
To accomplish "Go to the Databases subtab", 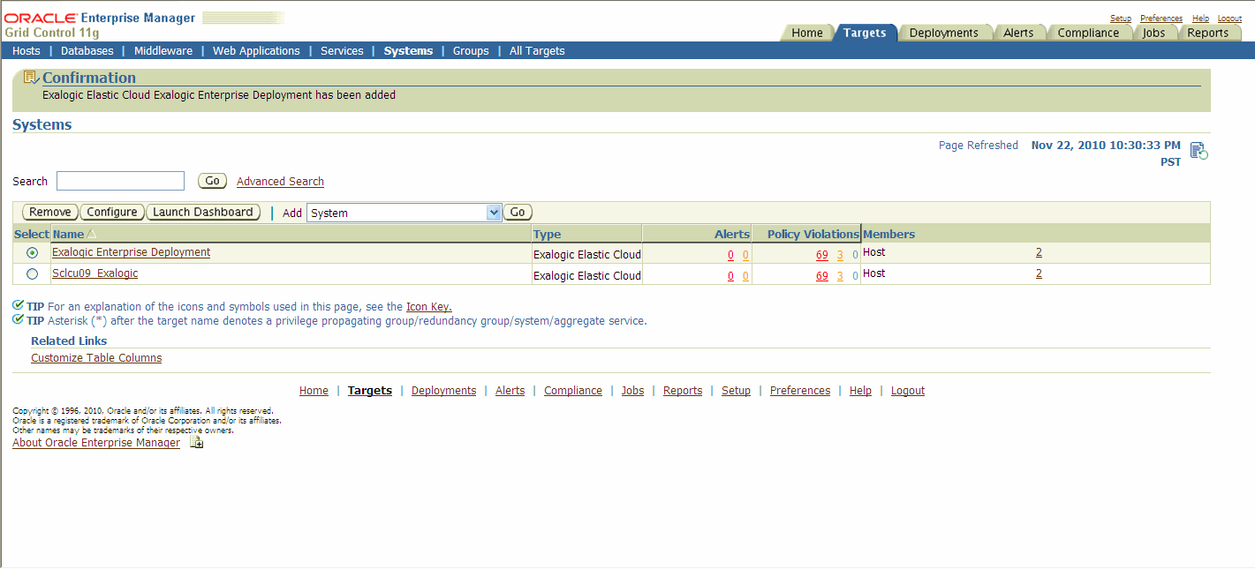I will 87,51.
